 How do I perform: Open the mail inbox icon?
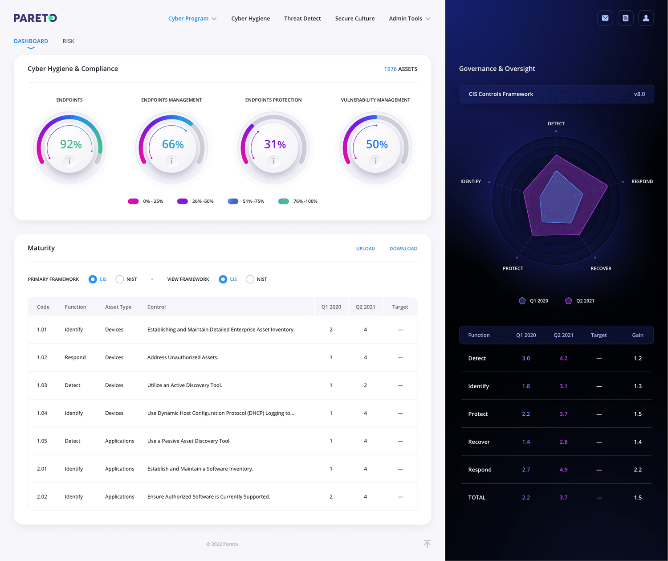(605, 18)
